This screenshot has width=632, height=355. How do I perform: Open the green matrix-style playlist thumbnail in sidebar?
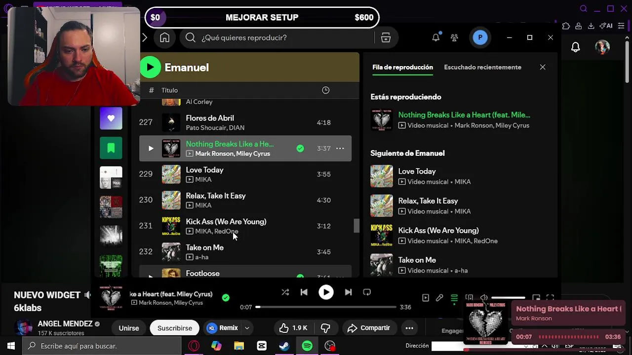pos(111,265)
